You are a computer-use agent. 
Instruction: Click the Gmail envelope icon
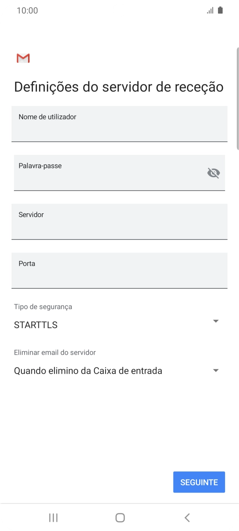pyautogui.click(x=23, y=58)
